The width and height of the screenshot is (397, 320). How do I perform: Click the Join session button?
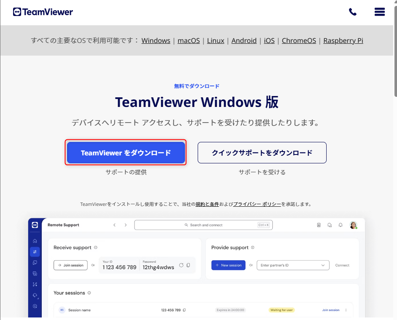click(70, 265)
